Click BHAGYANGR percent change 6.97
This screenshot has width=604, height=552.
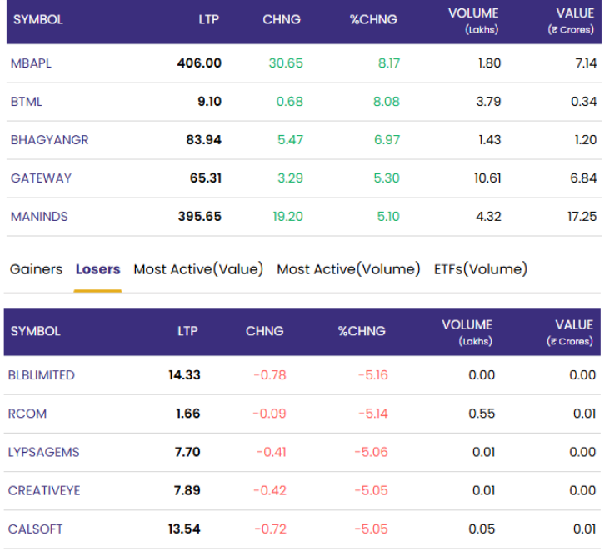point(387,140)
